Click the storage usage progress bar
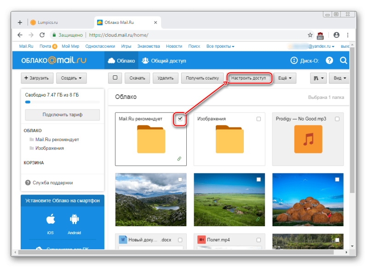The image size is (368, 268). click(63, 102)
